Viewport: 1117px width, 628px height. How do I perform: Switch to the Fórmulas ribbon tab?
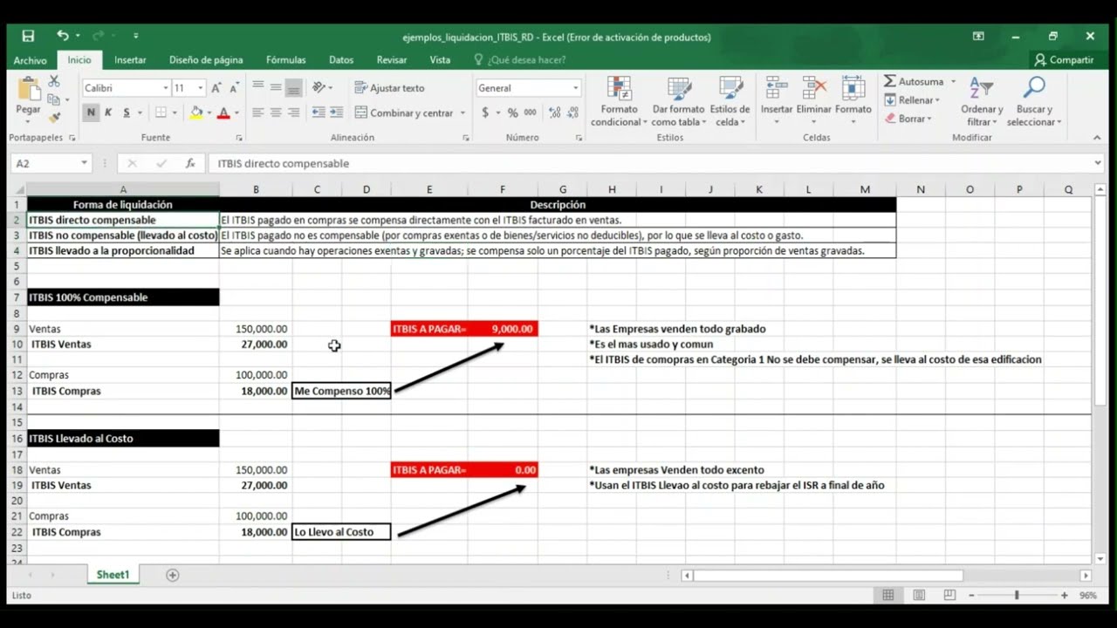[x=286, y=60]
